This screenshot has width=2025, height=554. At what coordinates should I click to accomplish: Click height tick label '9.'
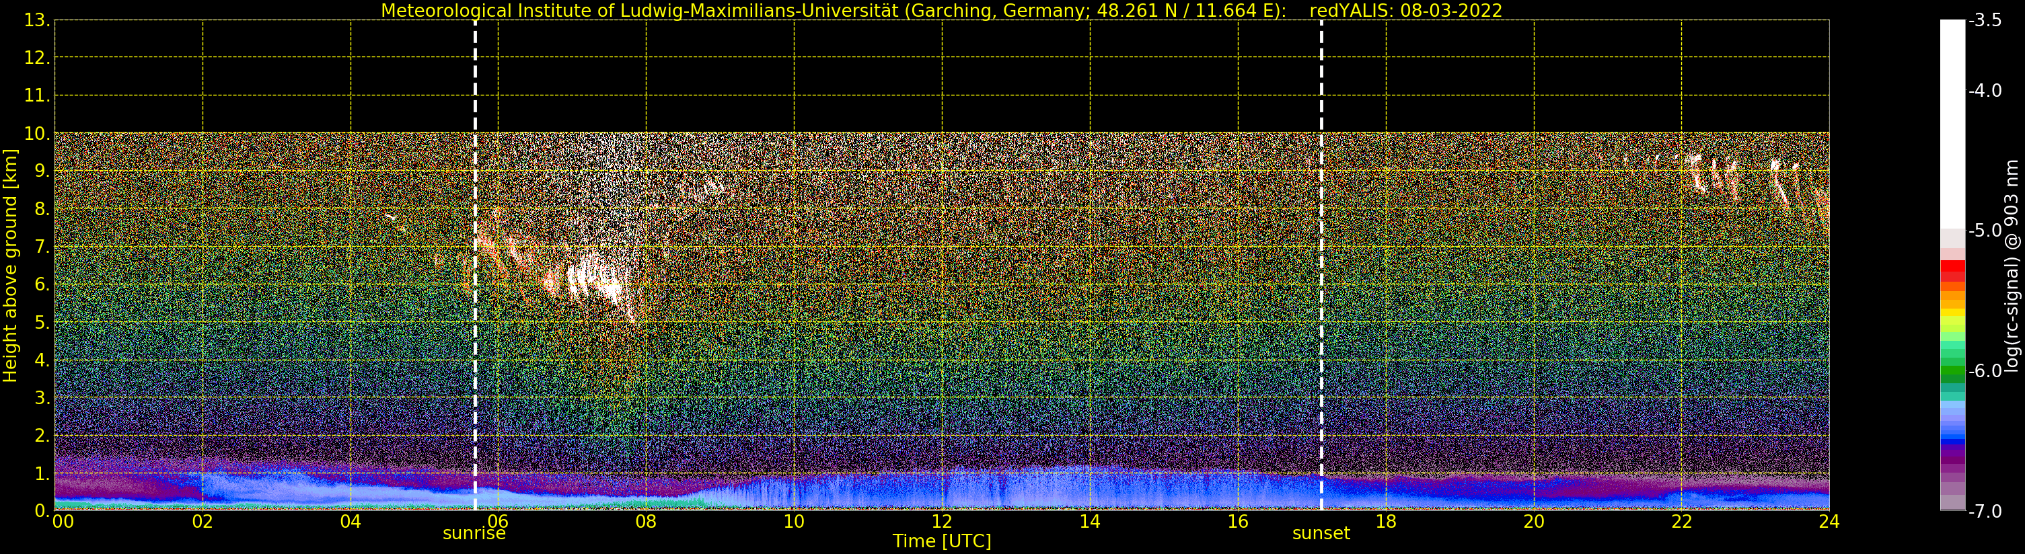coord(42,171)
